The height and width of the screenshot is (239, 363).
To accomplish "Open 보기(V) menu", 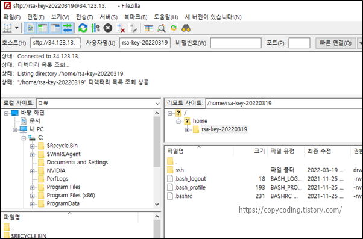I will pos(60,17).
